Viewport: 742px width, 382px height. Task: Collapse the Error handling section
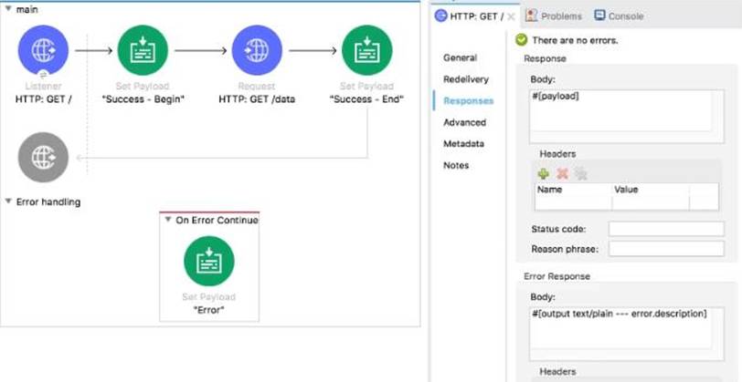(8, 201)
